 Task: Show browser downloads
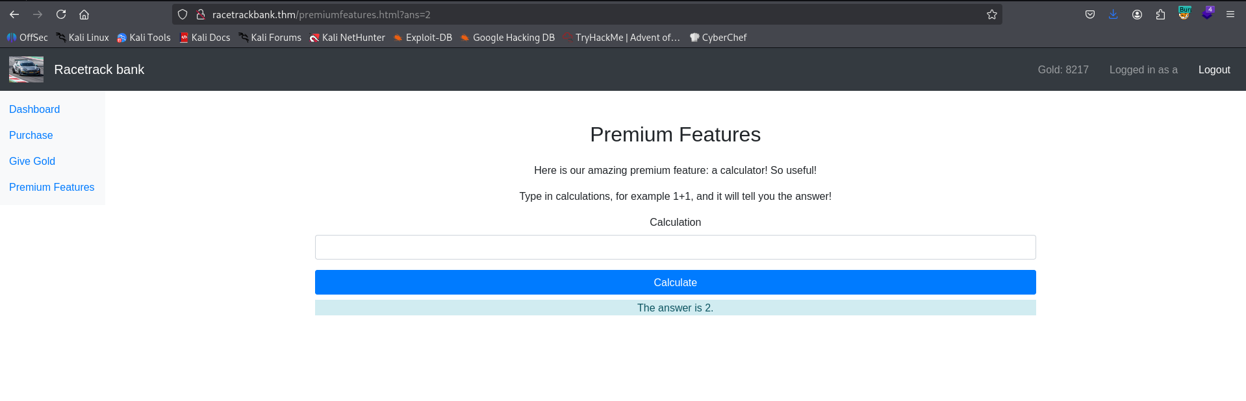[1113, 14]
